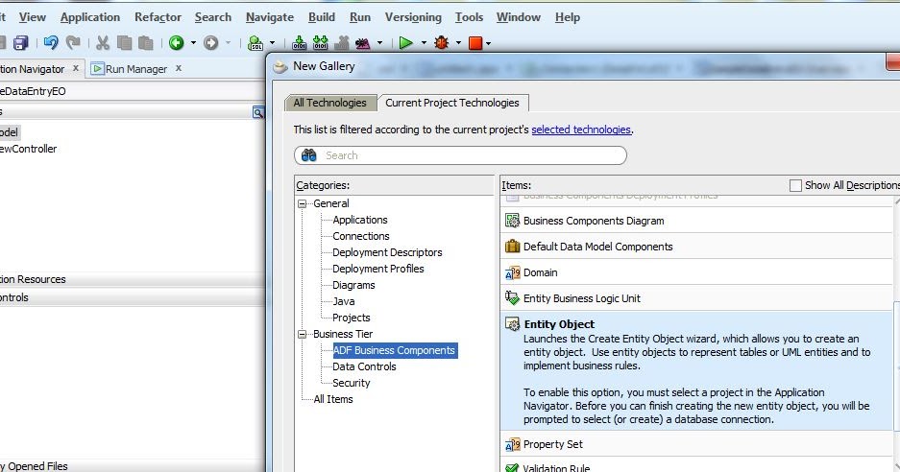
Task: Click the search icon in the navigator panel
Action: (258, 112)
